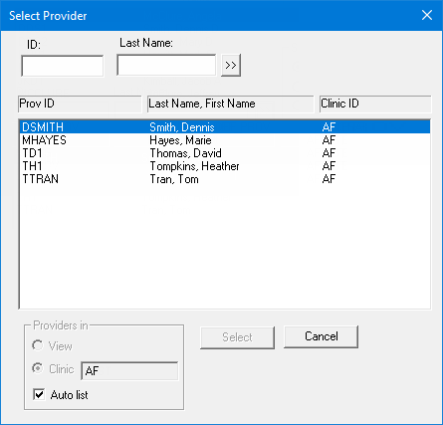This screenshot has height=425, width=443.
Task: Toggle the Auto list checkbox
Action: [x=39, y=395]
